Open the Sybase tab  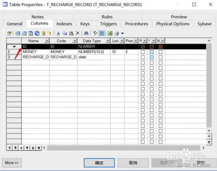click(x=204, y=24)
